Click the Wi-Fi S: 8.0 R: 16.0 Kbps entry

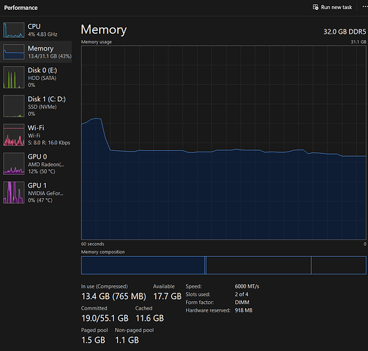point(36,135)
